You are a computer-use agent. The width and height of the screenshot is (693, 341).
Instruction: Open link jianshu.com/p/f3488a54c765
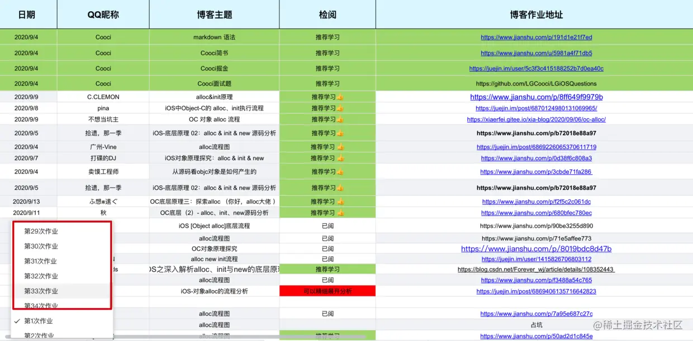tap(536, 280)
